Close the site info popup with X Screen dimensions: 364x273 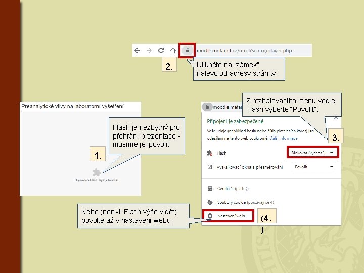336,118
